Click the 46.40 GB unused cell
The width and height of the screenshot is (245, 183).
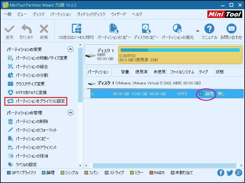click(x=157, y=94)
